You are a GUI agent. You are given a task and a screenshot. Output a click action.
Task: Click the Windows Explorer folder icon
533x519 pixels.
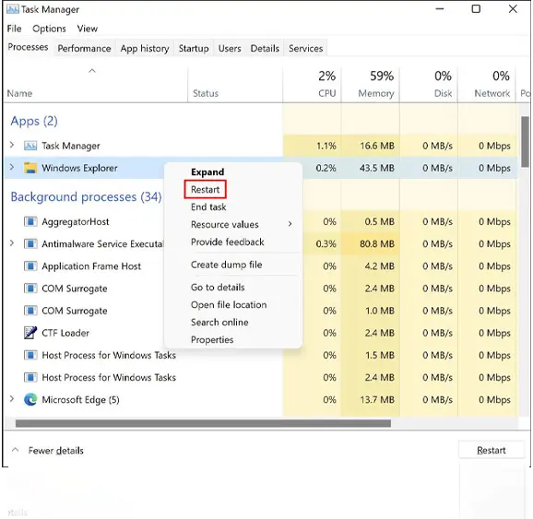click(x=30, y=168)
